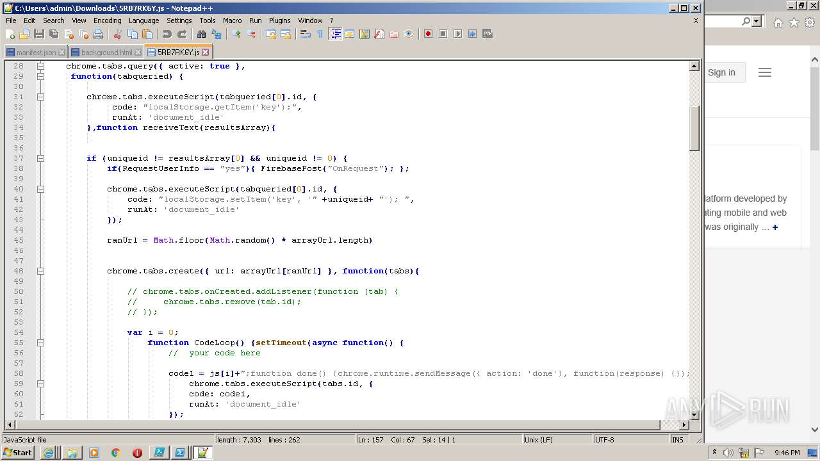Image resolution: width=820 pixels, height=461 pixels.
Task: Click the Close All toolbar icon
Action: 83,34
